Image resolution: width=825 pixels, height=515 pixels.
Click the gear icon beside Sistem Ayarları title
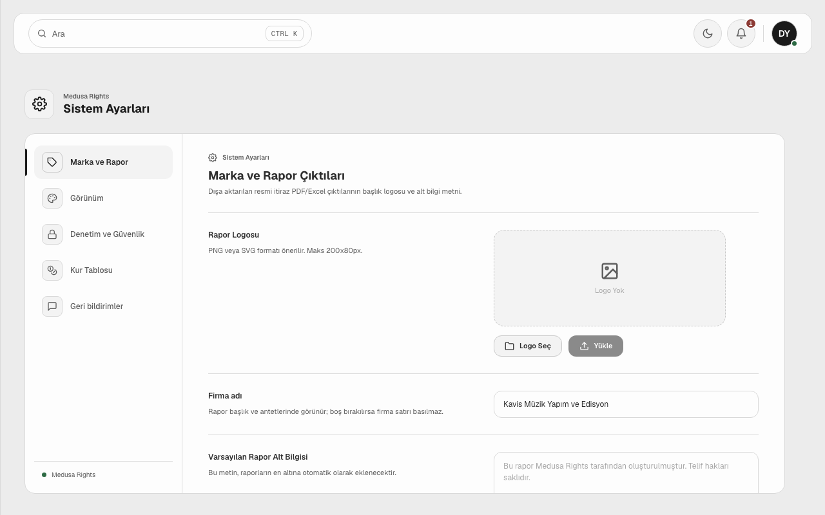click(39, 104)
